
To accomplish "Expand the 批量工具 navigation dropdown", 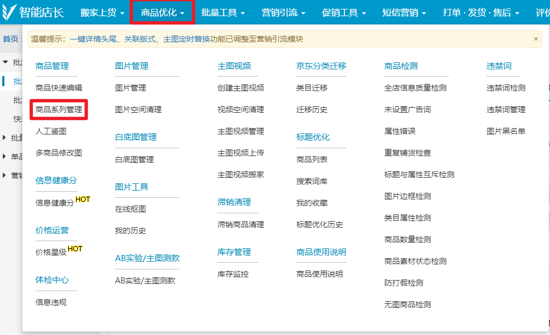I will (x=222, y=12).
